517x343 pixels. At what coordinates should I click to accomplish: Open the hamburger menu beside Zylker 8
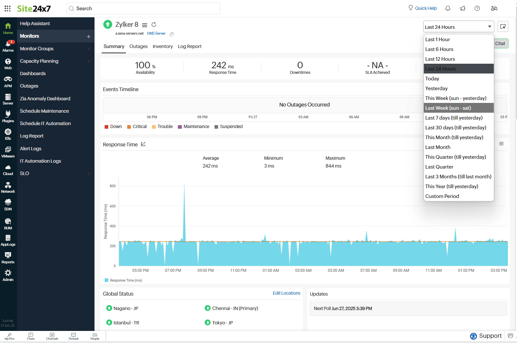click(x=145, y=25)
